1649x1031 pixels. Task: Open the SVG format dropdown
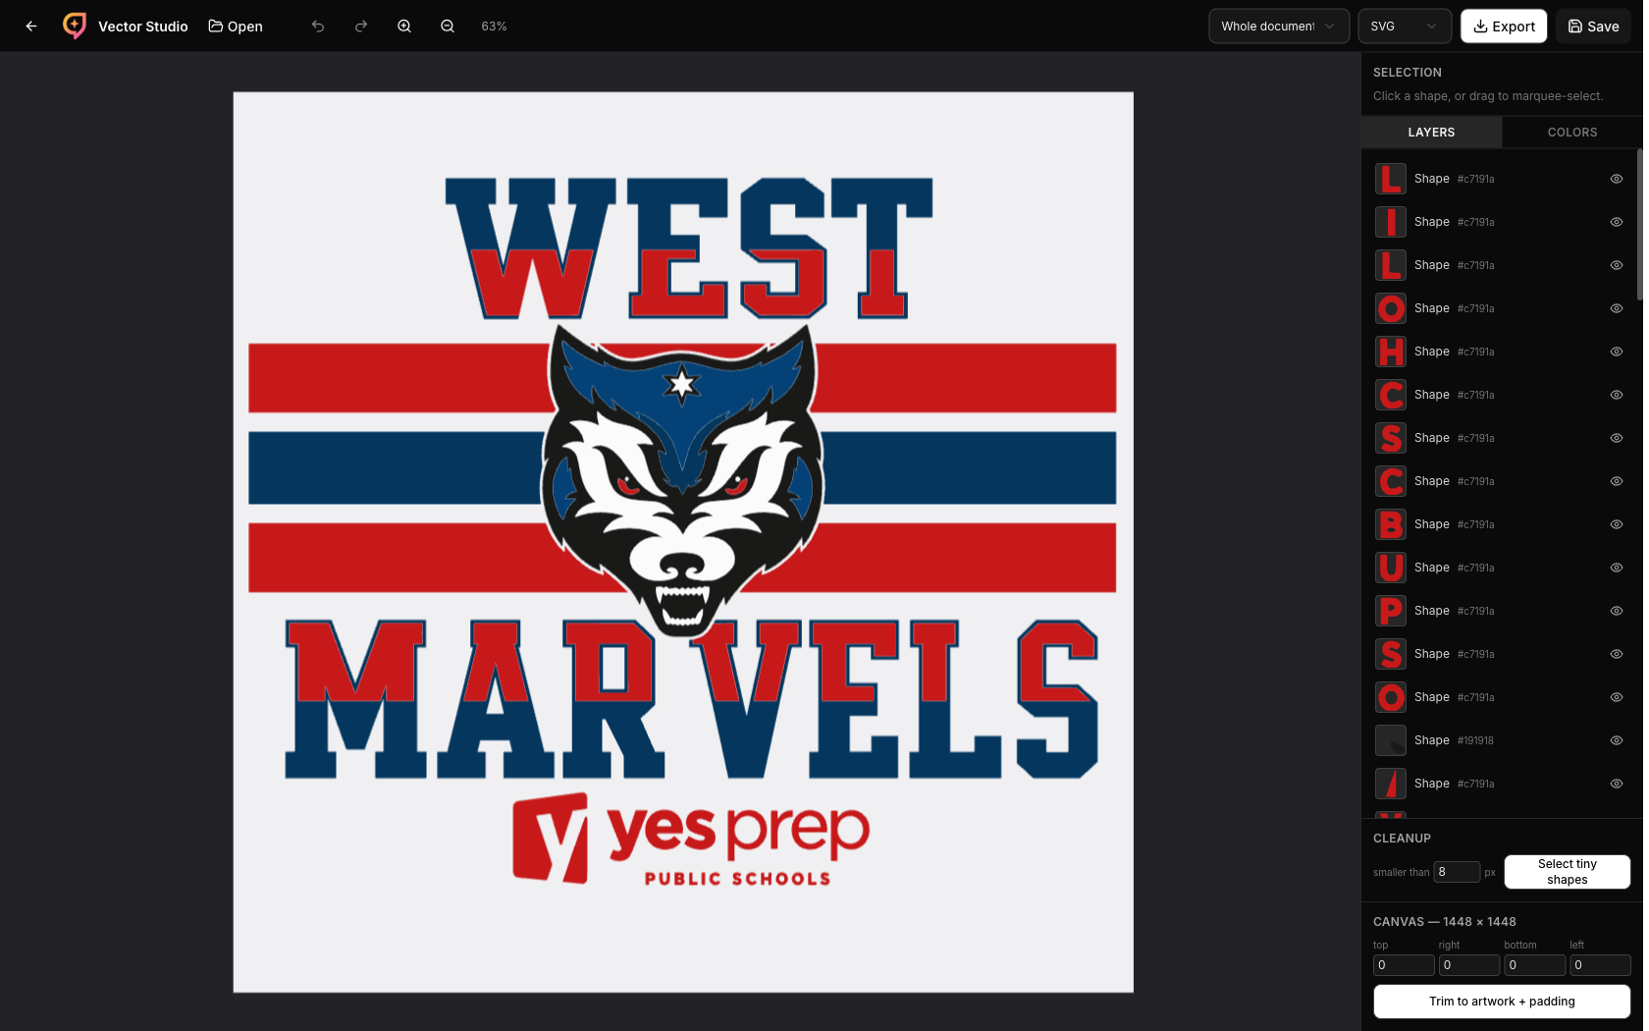coord(1405,27)
